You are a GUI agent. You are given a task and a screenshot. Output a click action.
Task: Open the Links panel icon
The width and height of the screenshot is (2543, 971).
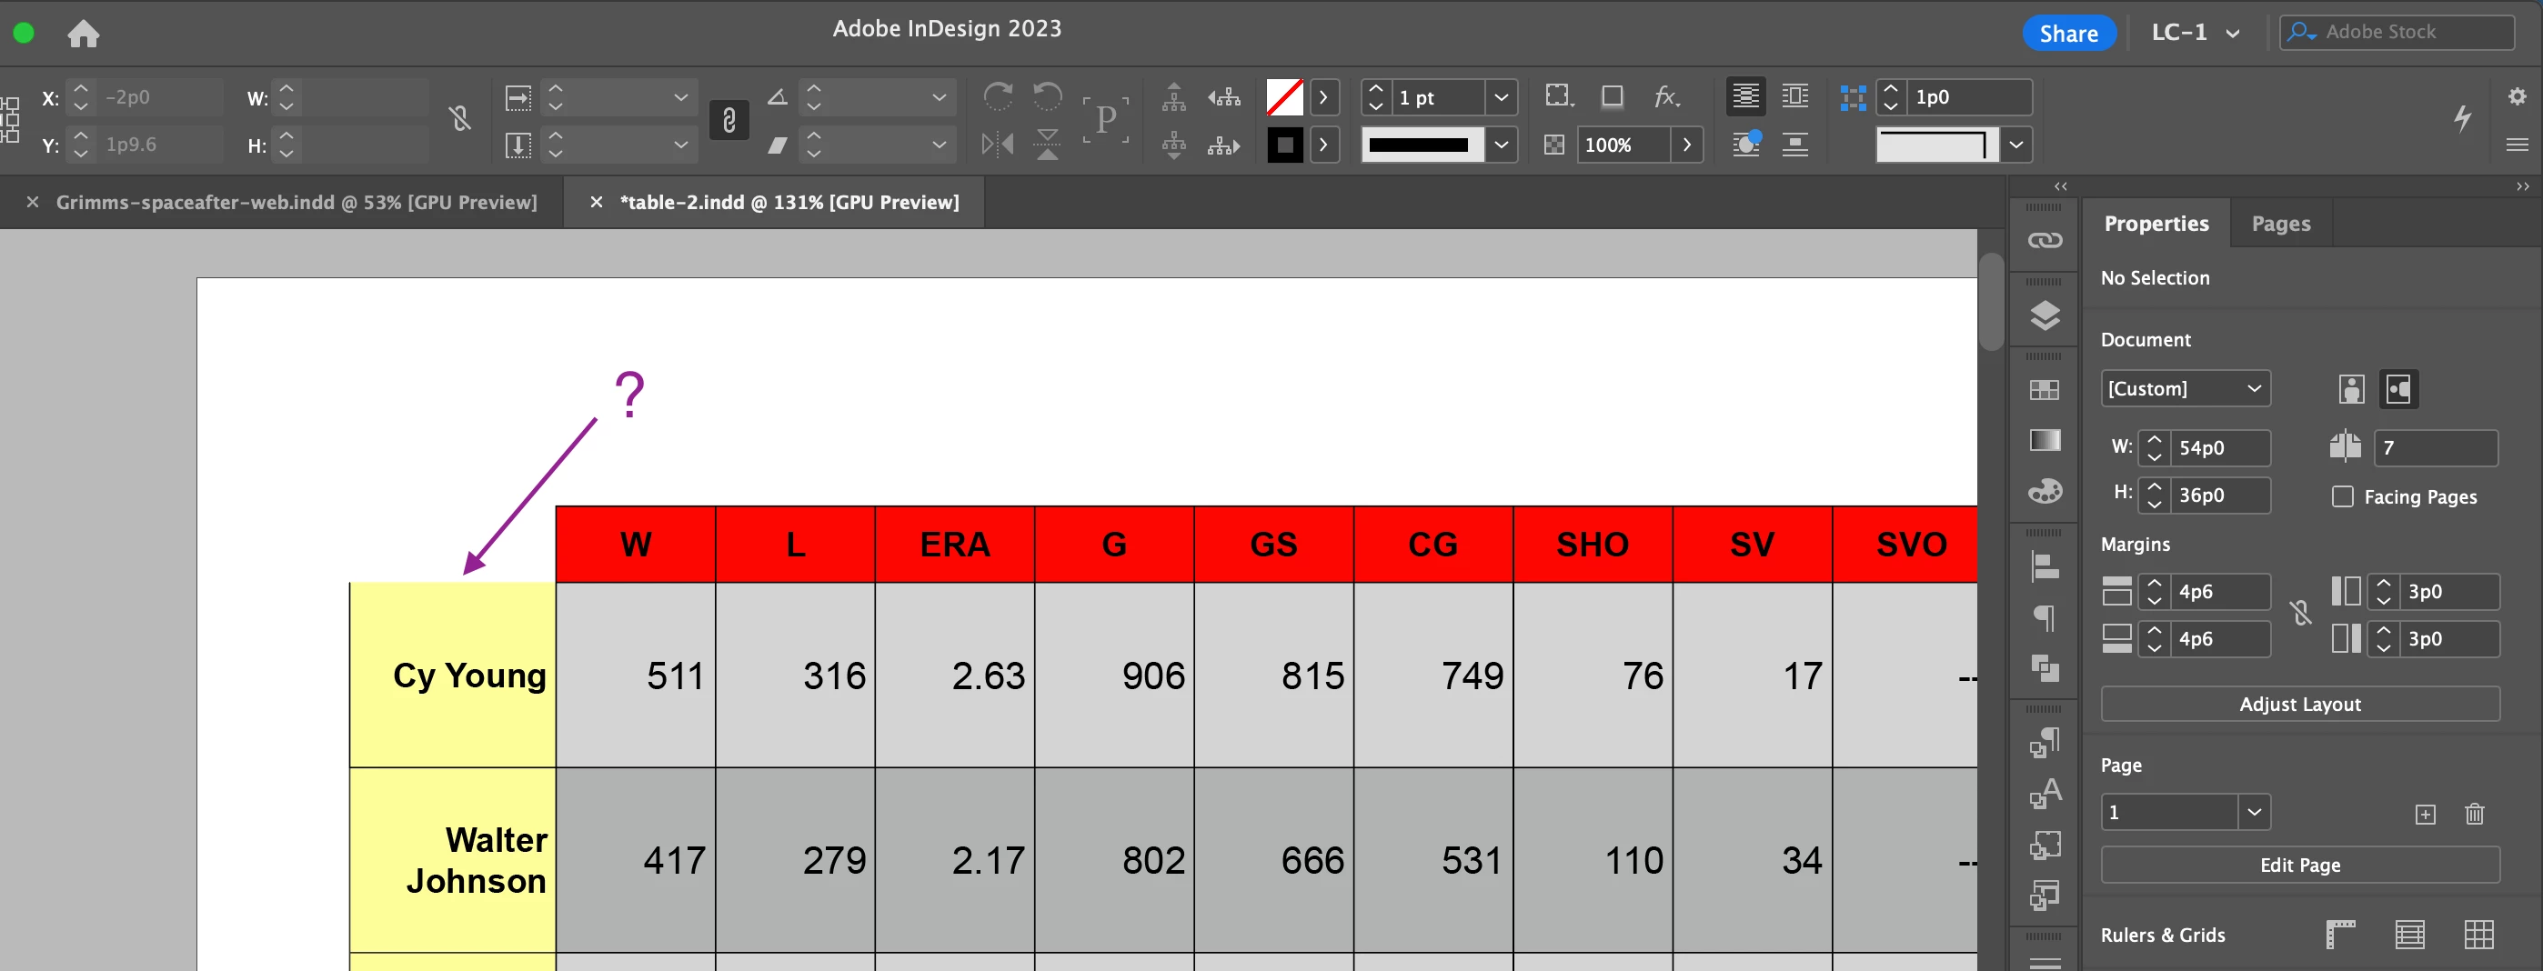click(x=2045, y=241)
